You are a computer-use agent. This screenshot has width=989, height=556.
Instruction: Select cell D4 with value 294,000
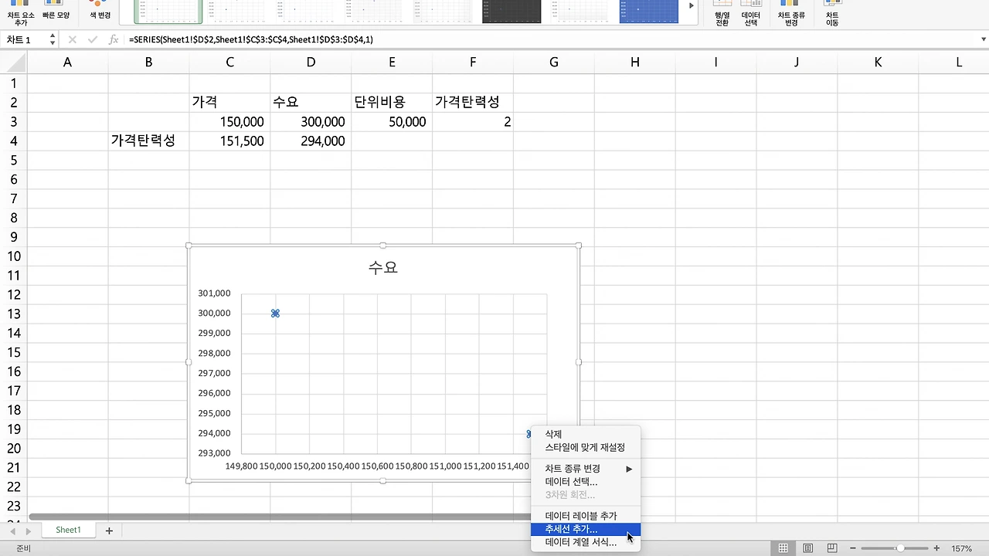pos(311,141)
